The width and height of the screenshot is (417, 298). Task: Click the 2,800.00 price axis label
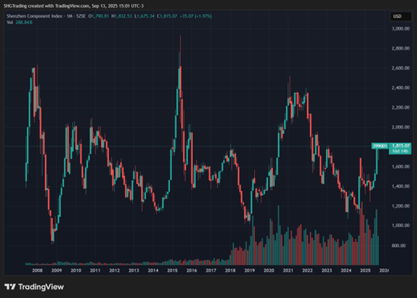pyautogui.click(x=400, y=48)
